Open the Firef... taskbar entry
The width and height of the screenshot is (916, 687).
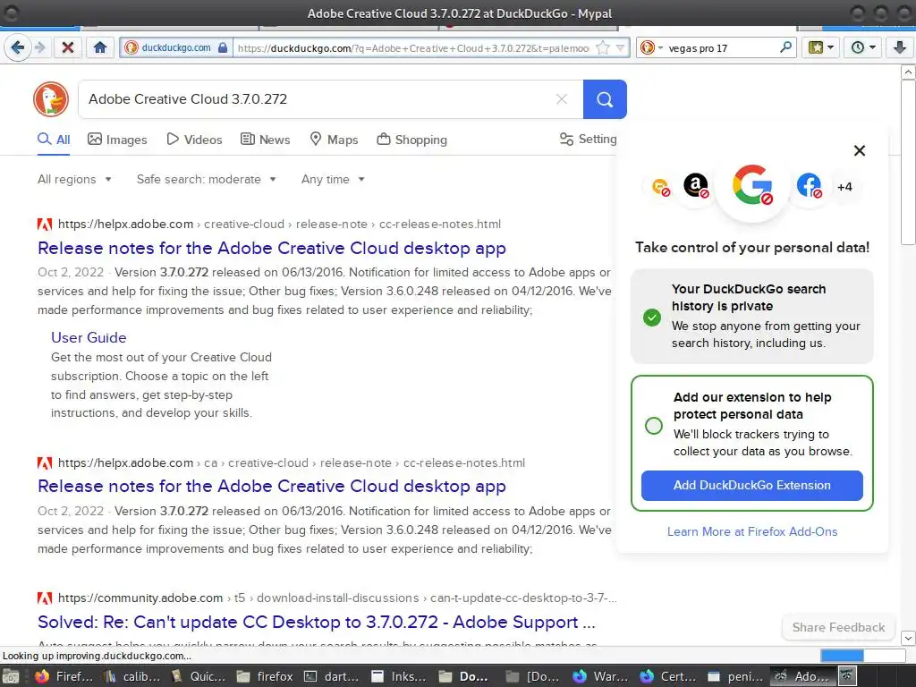(x=64, y=676)
